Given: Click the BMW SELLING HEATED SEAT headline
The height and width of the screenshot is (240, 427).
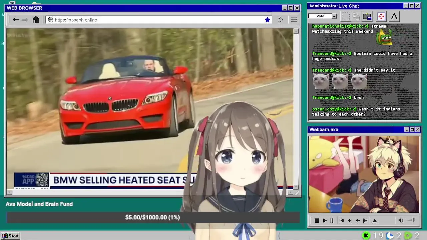Looking at the screenshot, I should [125, 180].
